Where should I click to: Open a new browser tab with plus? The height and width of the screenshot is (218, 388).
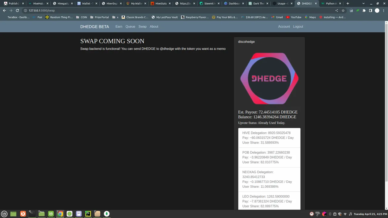[348, 3]
